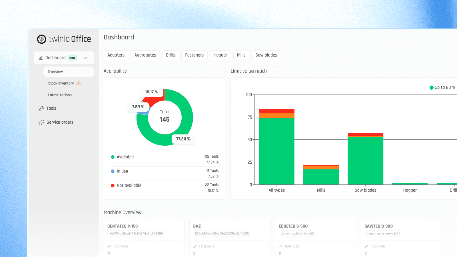
Task: Click the green Available legend dot
Action: pyautogui.click(x=113, y=157)
